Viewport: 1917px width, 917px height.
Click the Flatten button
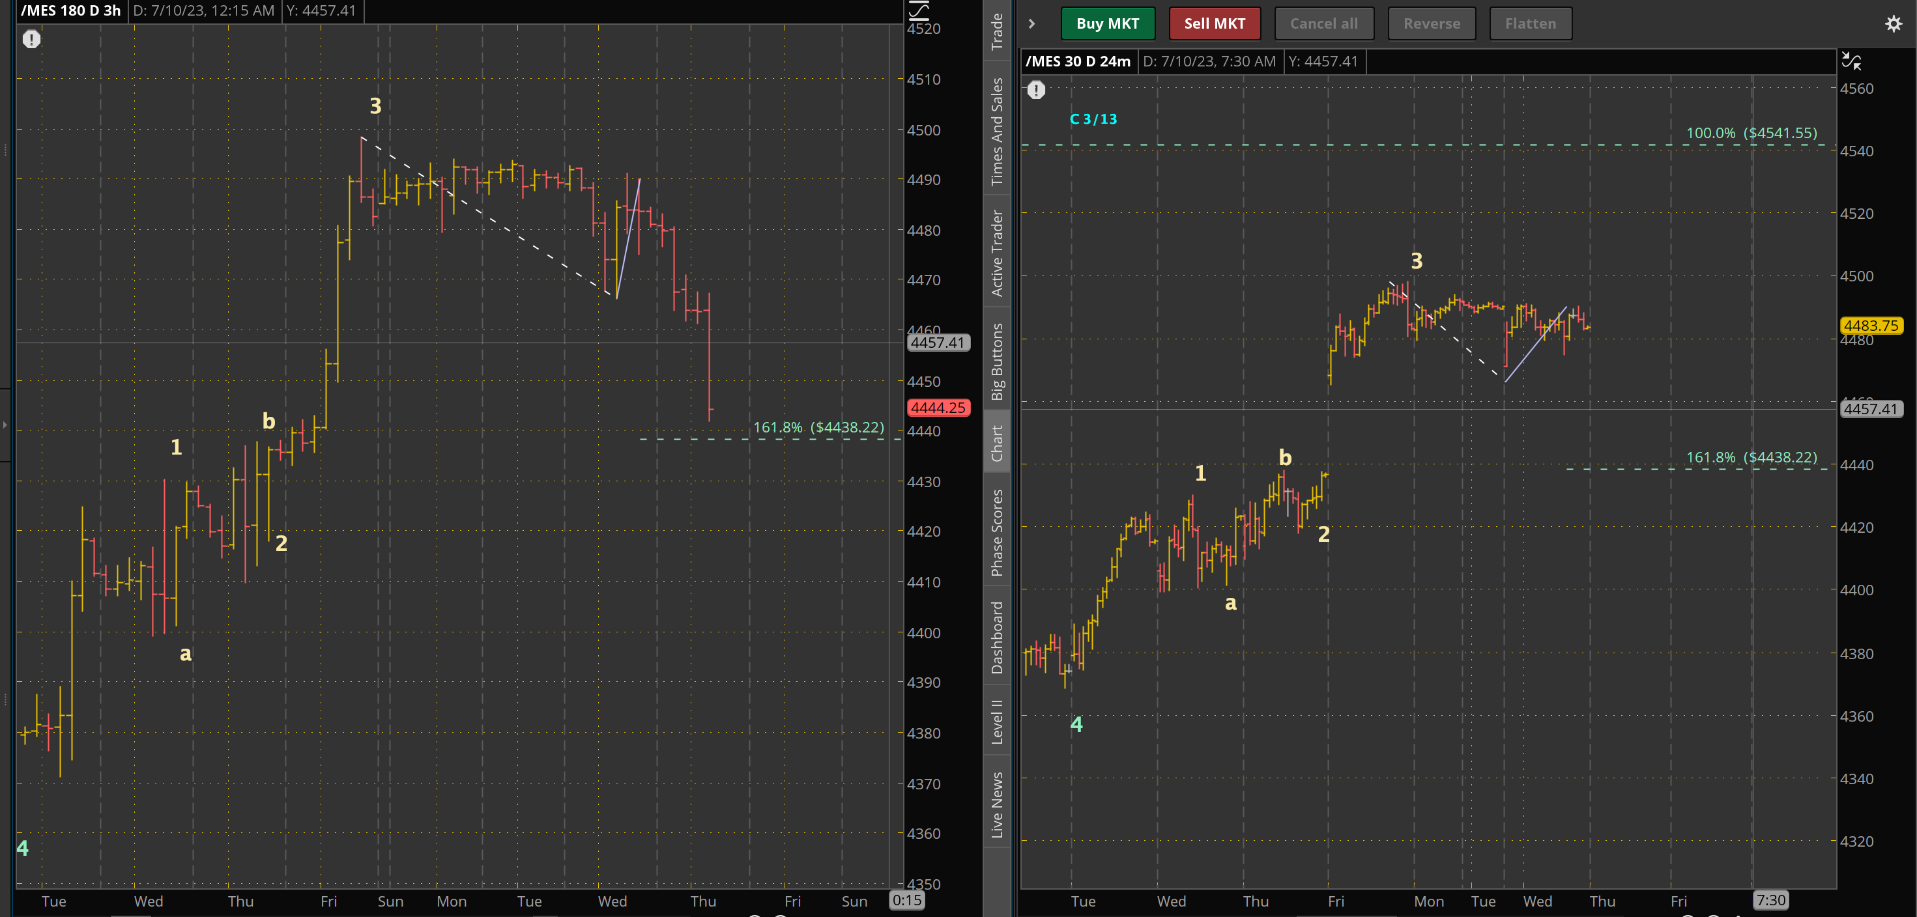(1530, 24)
